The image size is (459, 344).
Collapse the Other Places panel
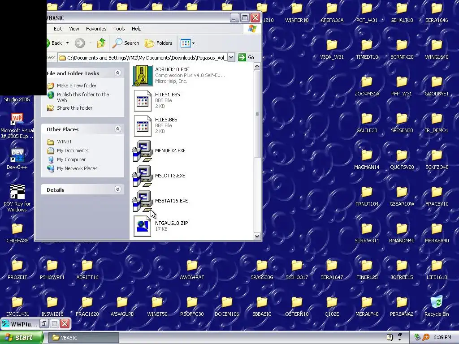pyautogui.click(x=118, y=129)
